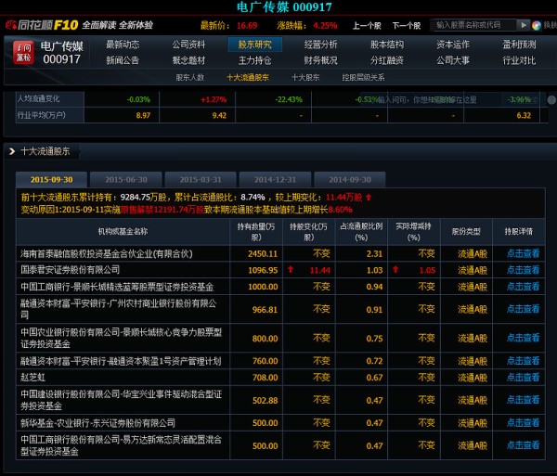Click the colorful skin-change icon
The height and width of the screenshot is (476, 557).
pos(537,25)
